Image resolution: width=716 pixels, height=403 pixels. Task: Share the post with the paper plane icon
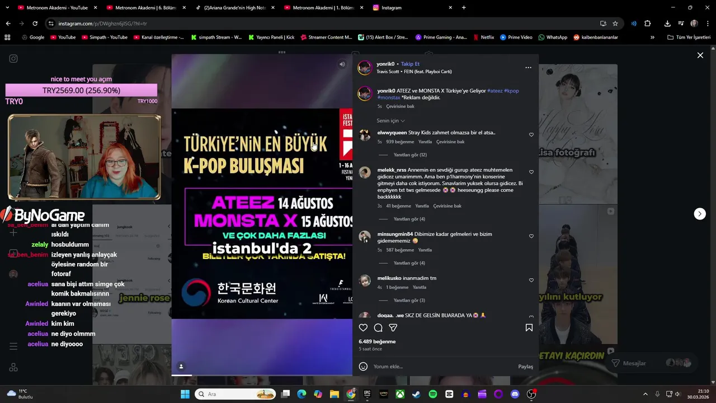[x=393, y=327]
